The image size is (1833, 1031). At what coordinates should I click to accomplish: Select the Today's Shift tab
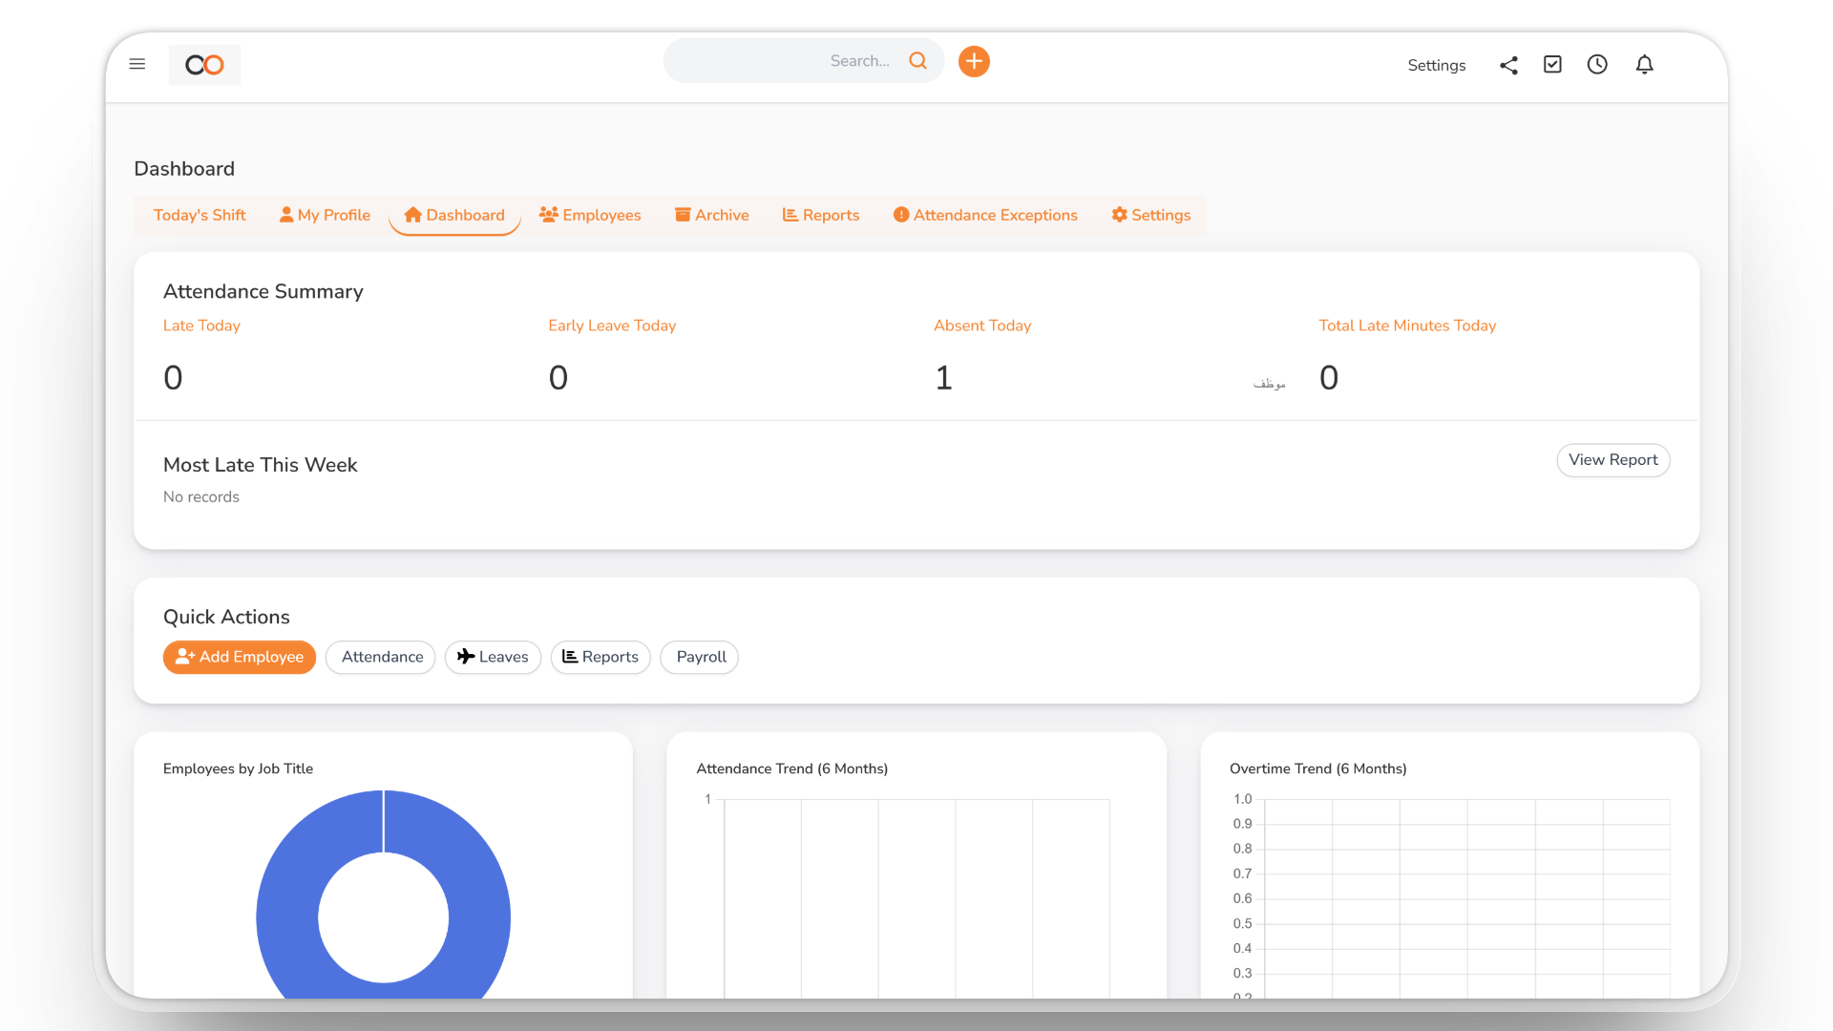tap(200, 215)
